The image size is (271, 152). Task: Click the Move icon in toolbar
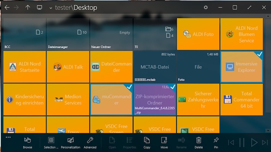tap(164, 142)
